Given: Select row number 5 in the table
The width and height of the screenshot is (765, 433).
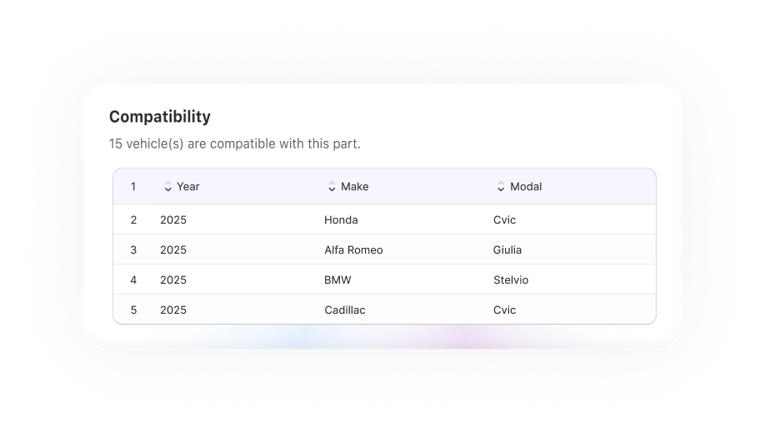Looking at the screenshot, I should tap(133, 310).
